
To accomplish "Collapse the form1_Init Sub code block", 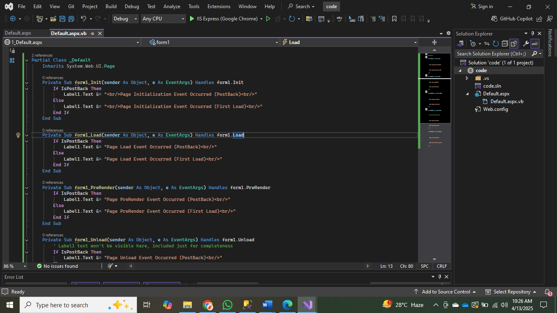I will pyautogui.click(x=27, y=83).
